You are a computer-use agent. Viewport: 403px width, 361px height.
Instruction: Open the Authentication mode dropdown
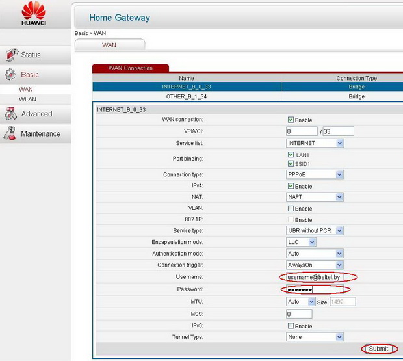pos(315,254)
